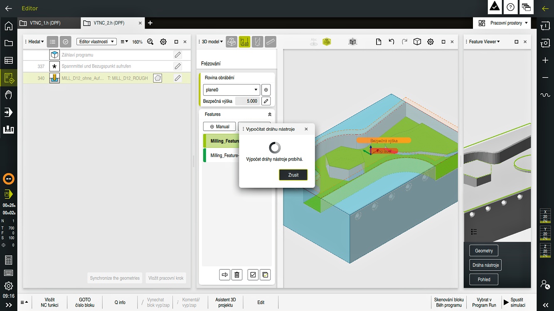
Task: Open the calculator icon in sidebar
Action: pyautogui.click(x=8, y=260)
